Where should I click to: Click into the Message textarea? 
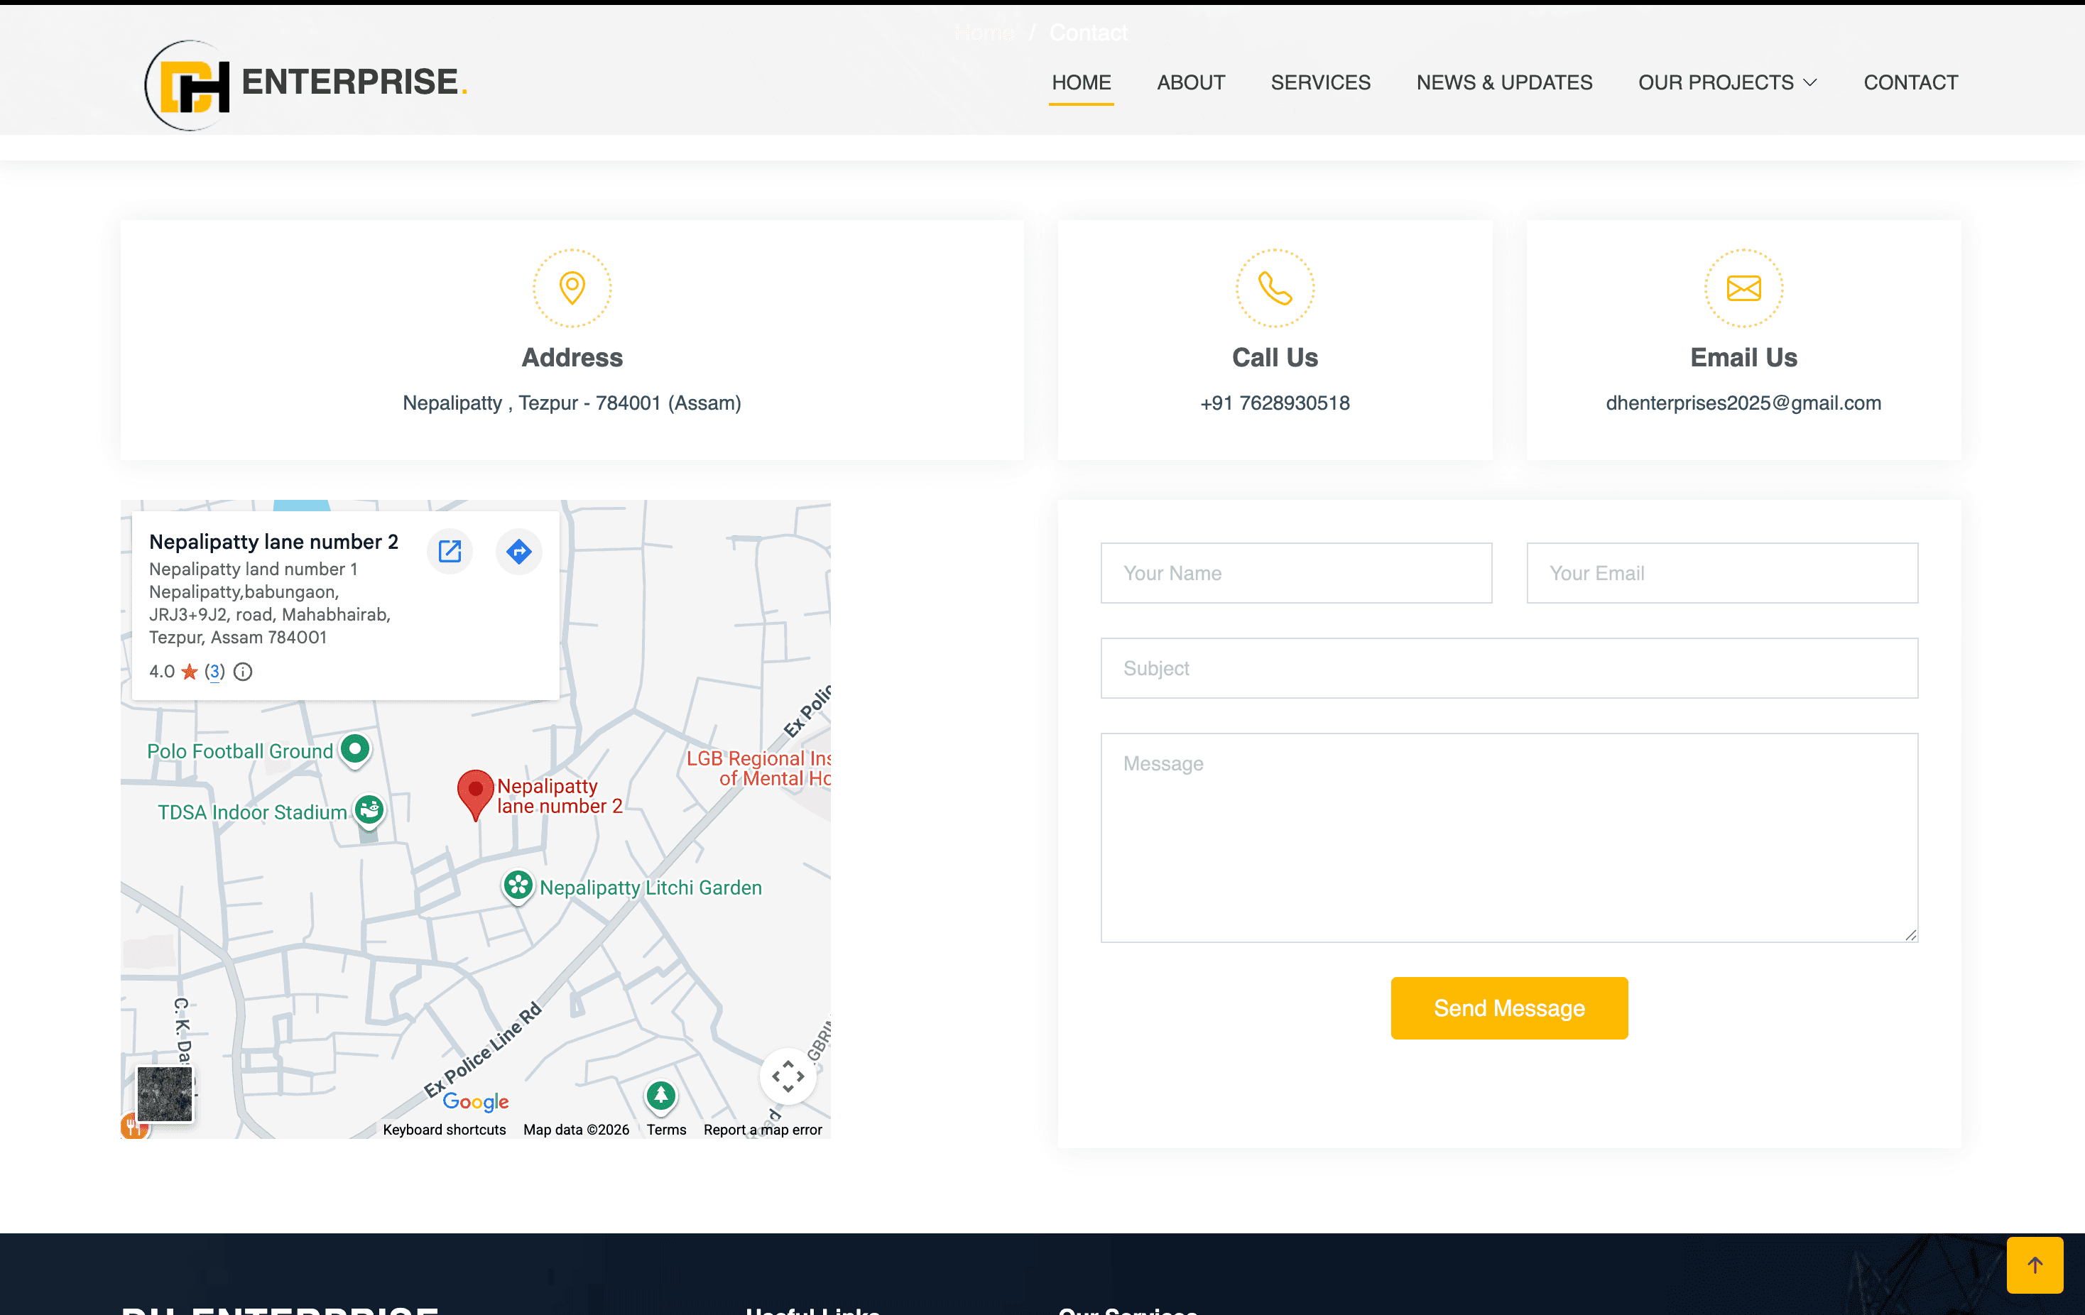(1509, 837)
